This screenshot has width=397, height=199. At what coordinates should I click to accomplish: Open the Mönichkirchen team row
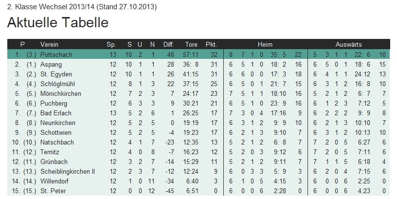[x=60, y=93]
